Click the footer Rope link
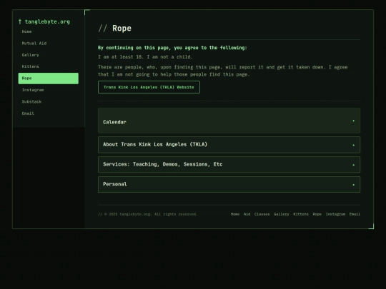 tap(317, 214)
